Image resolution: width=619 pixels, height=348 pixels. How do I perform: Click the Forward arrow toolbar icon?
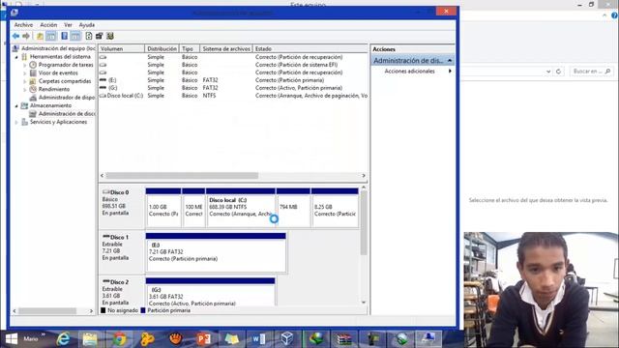point(26,37)
